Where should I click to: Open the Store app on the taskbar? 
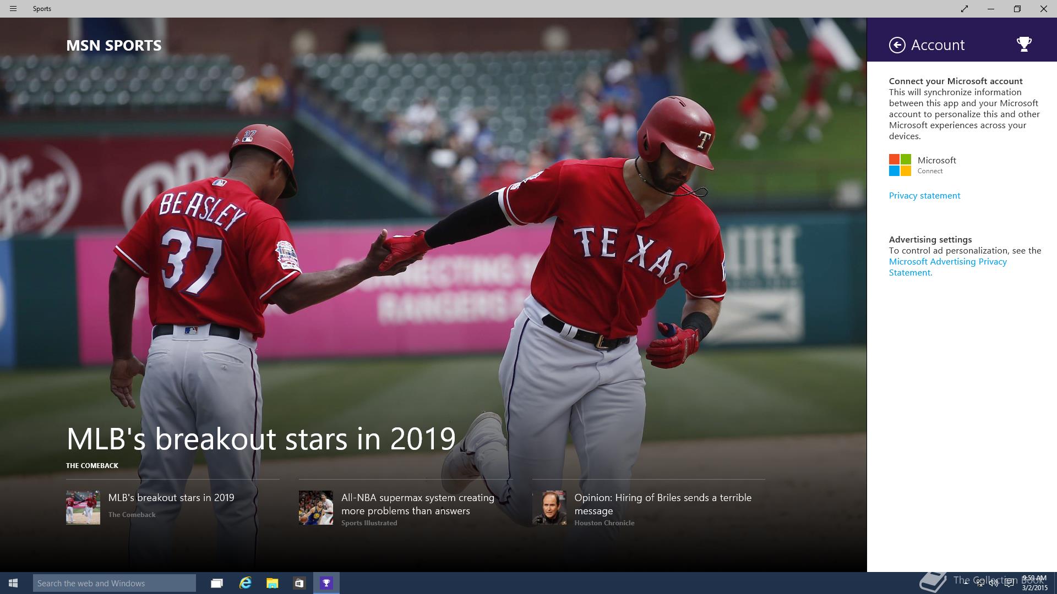pos(299,583)
